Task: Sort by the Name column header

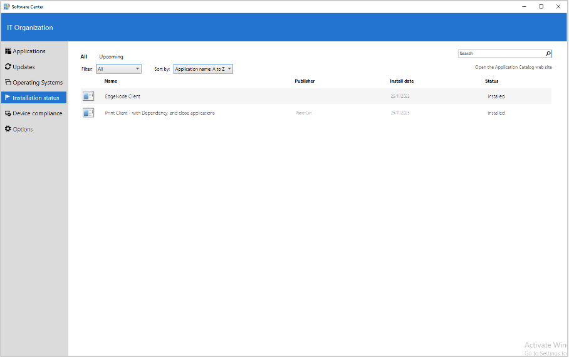Action: coord(111,81)
